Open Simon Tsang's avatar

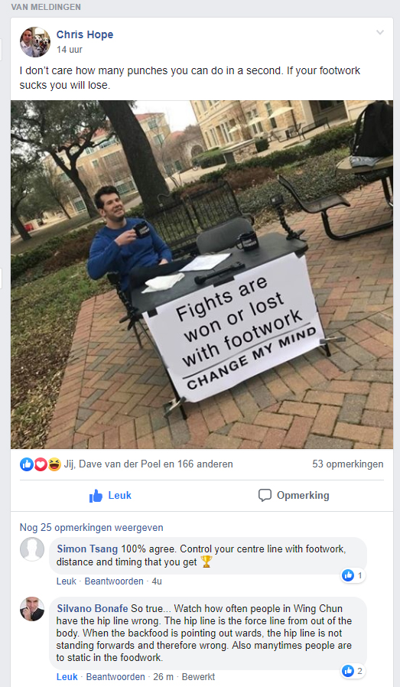[32, 549]
